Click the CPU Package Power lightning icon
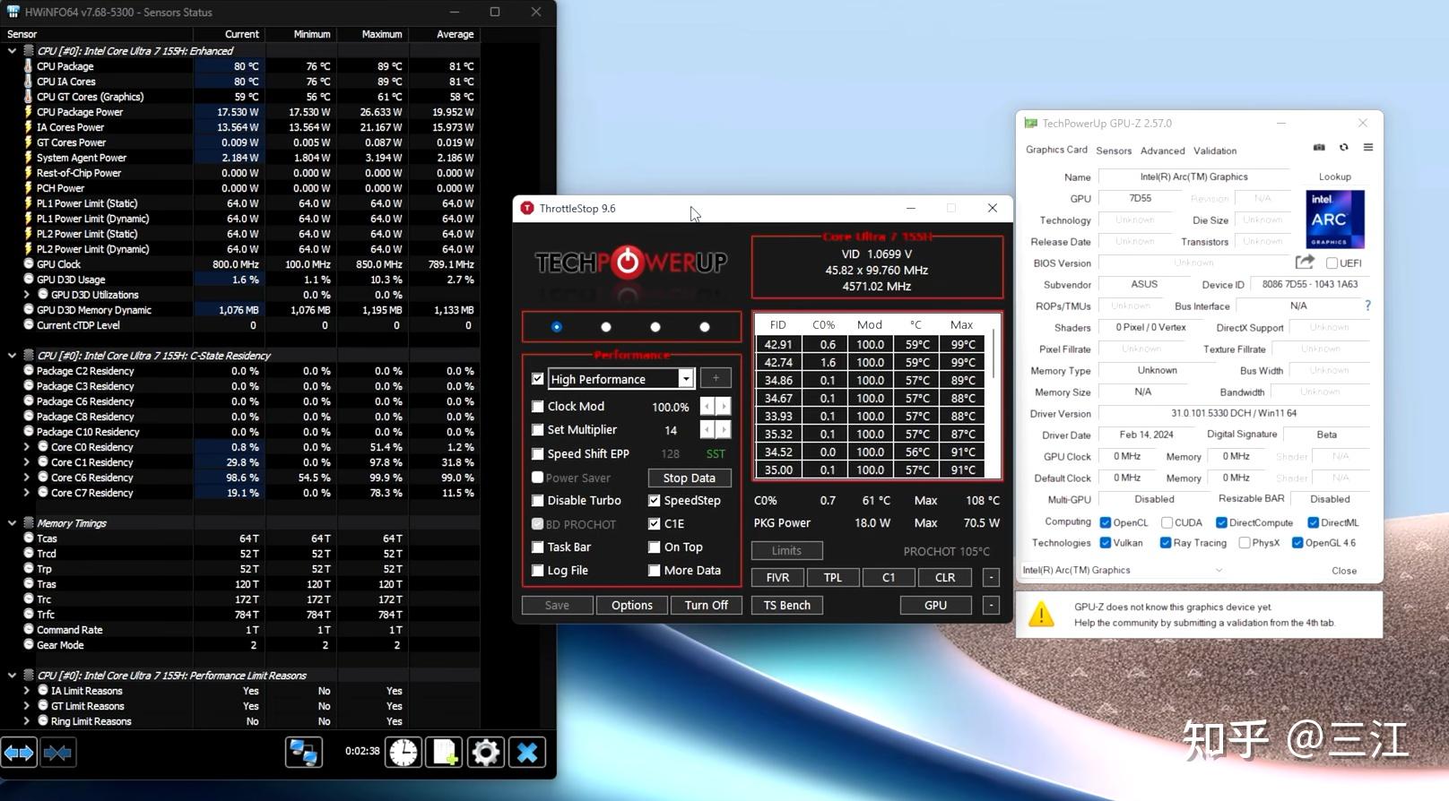1449x801 pixels. [29, 112]
